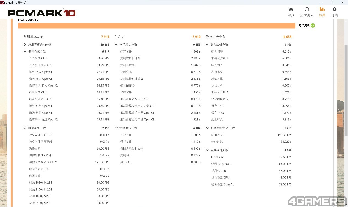
Task: Click the 复制纯数据 row
Action: [160, 65]
